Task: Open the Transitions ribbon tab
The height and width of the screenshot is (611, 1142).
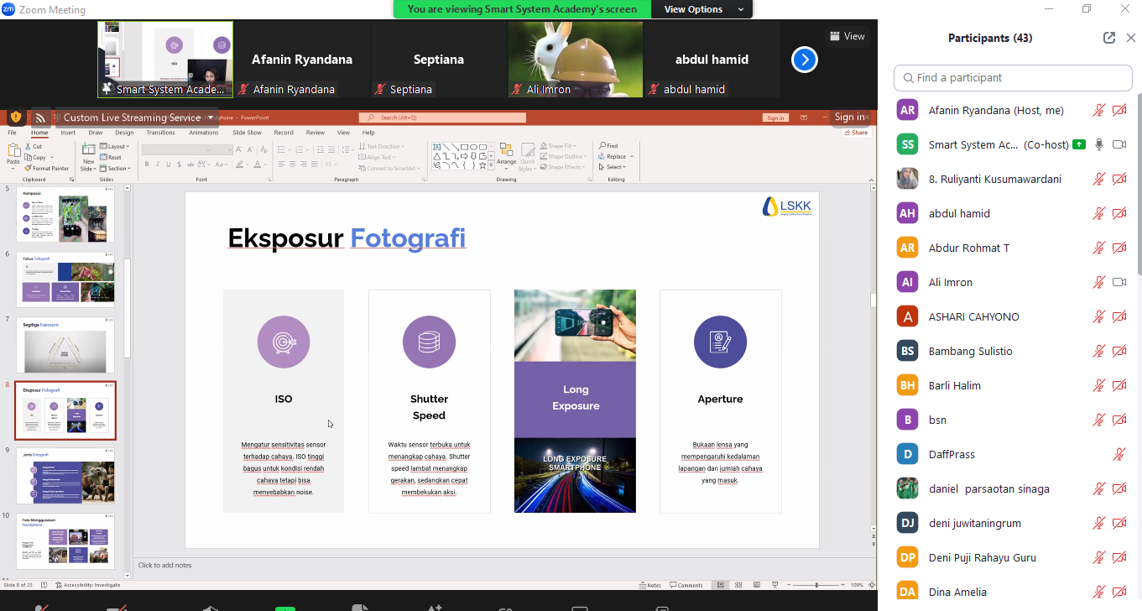Action: (160, 133)
